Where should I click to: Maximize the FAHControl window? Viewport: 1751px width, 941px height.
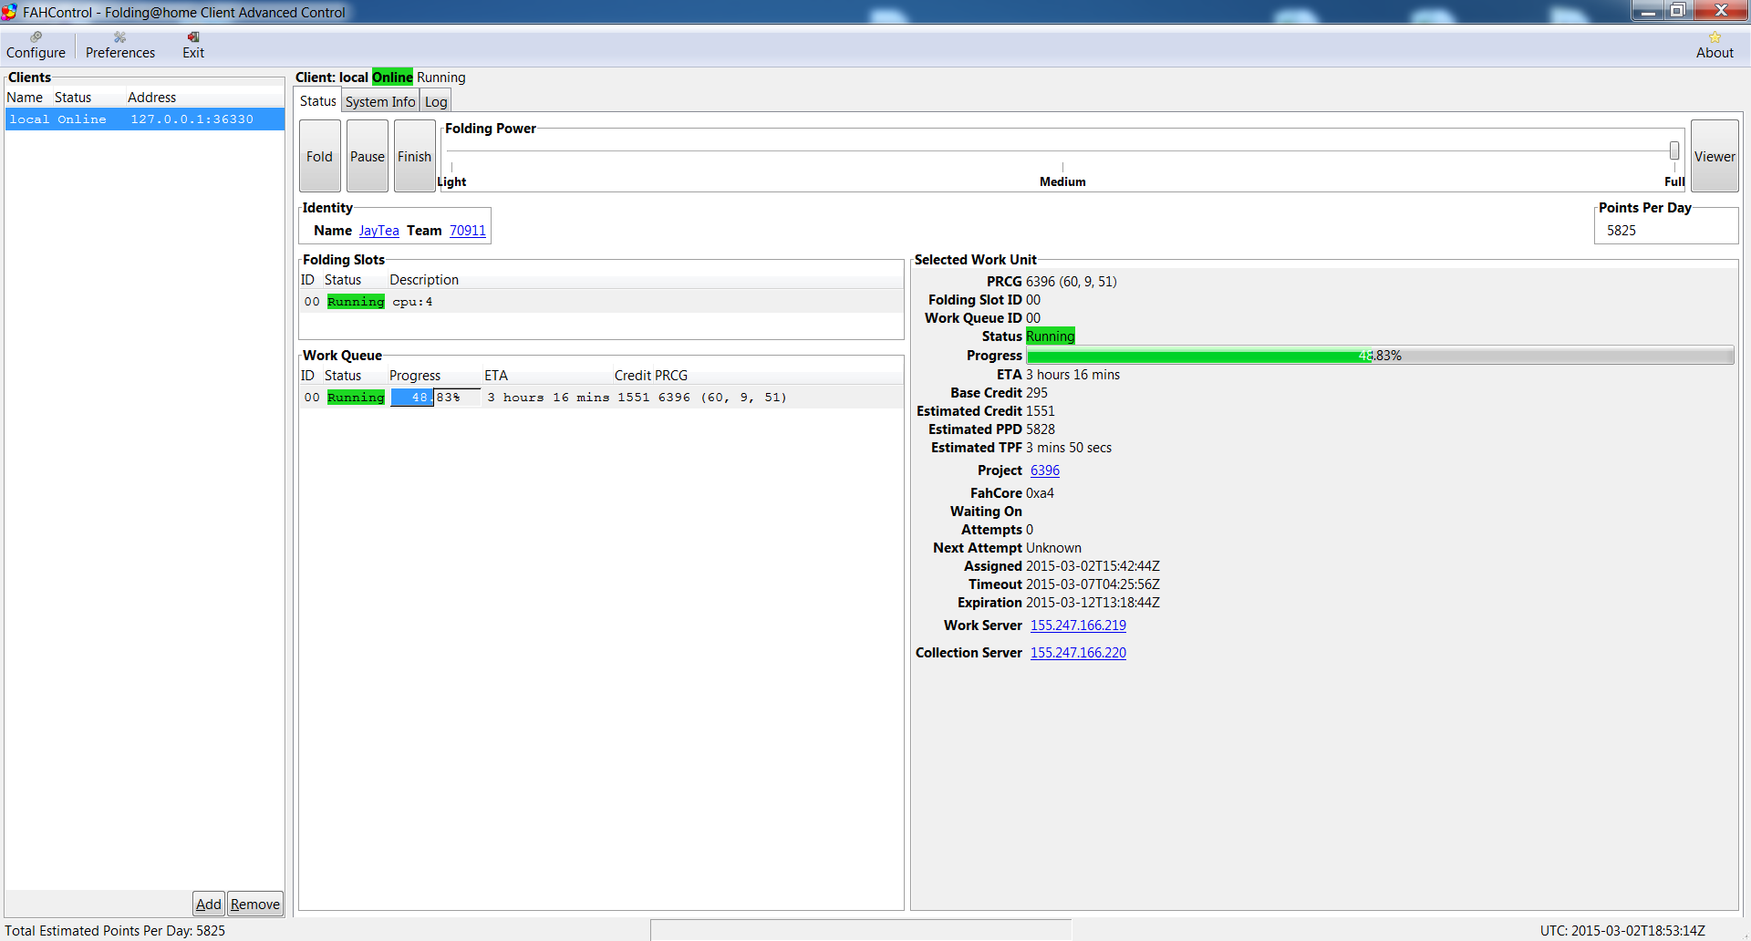click(1677, 11)
